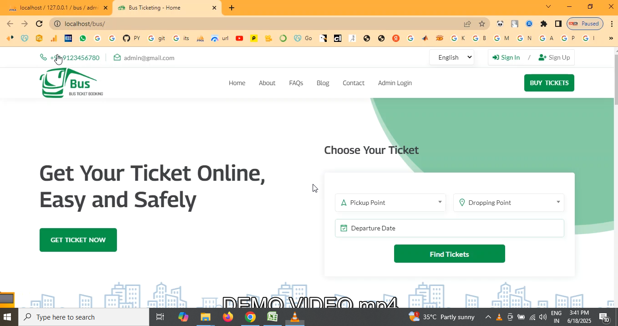Image resolution: width=618 pixels, height=326 pixels.
Task: Open Chrome's three-dot menu
Action: click(x=611, y=24)
